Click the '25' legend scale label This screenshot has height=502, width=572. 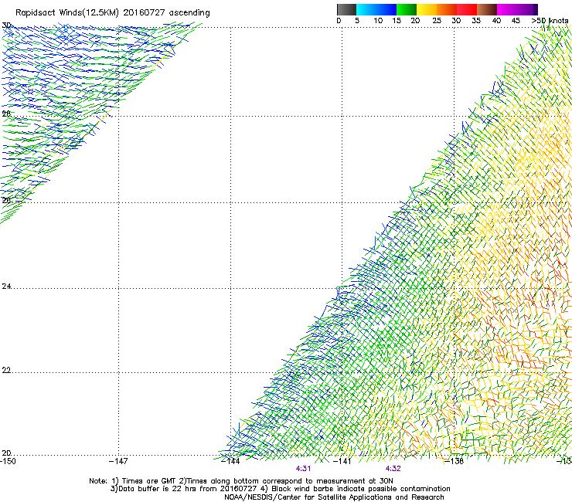437,21
